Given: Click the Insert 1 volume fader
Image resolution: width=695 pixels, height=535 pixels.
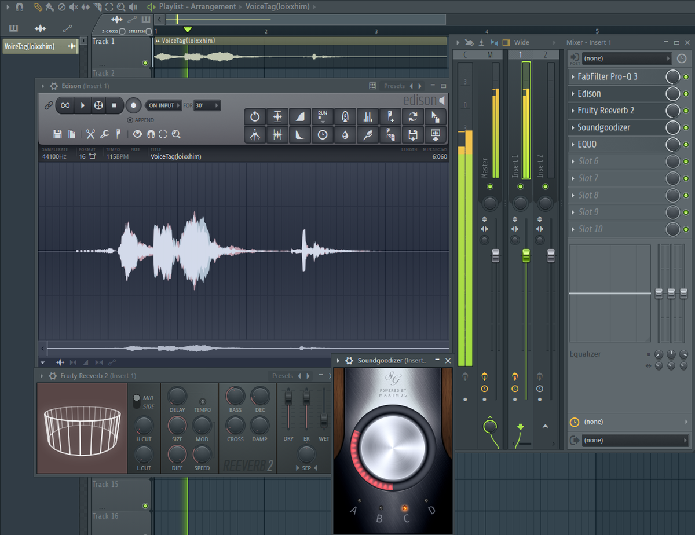Looking at the screenshot, I should click(526, 255).
